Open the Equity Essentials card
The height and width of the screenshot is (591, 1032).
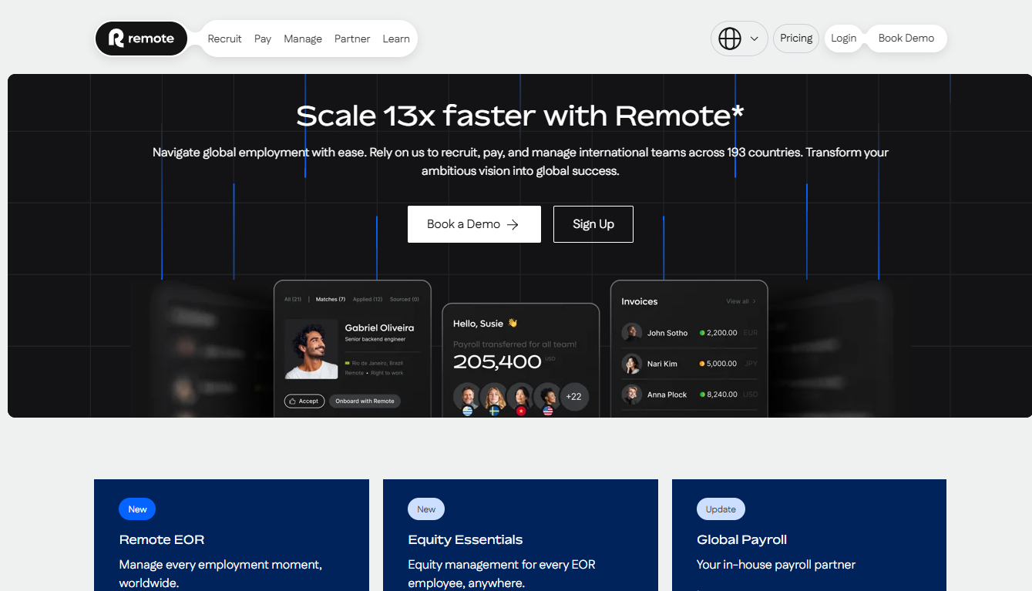[x=520, y=536]
